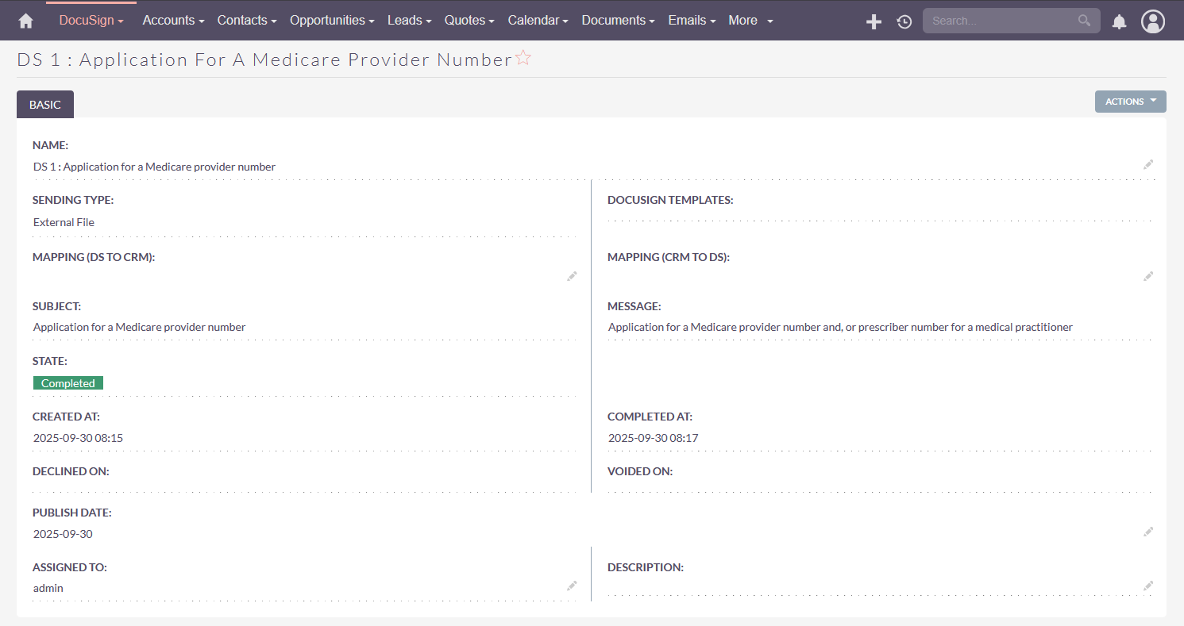Viewport: 1184px width, 626px height.
Task: Edit Assigned To using the pencil icon
Action: pos(572,586)
